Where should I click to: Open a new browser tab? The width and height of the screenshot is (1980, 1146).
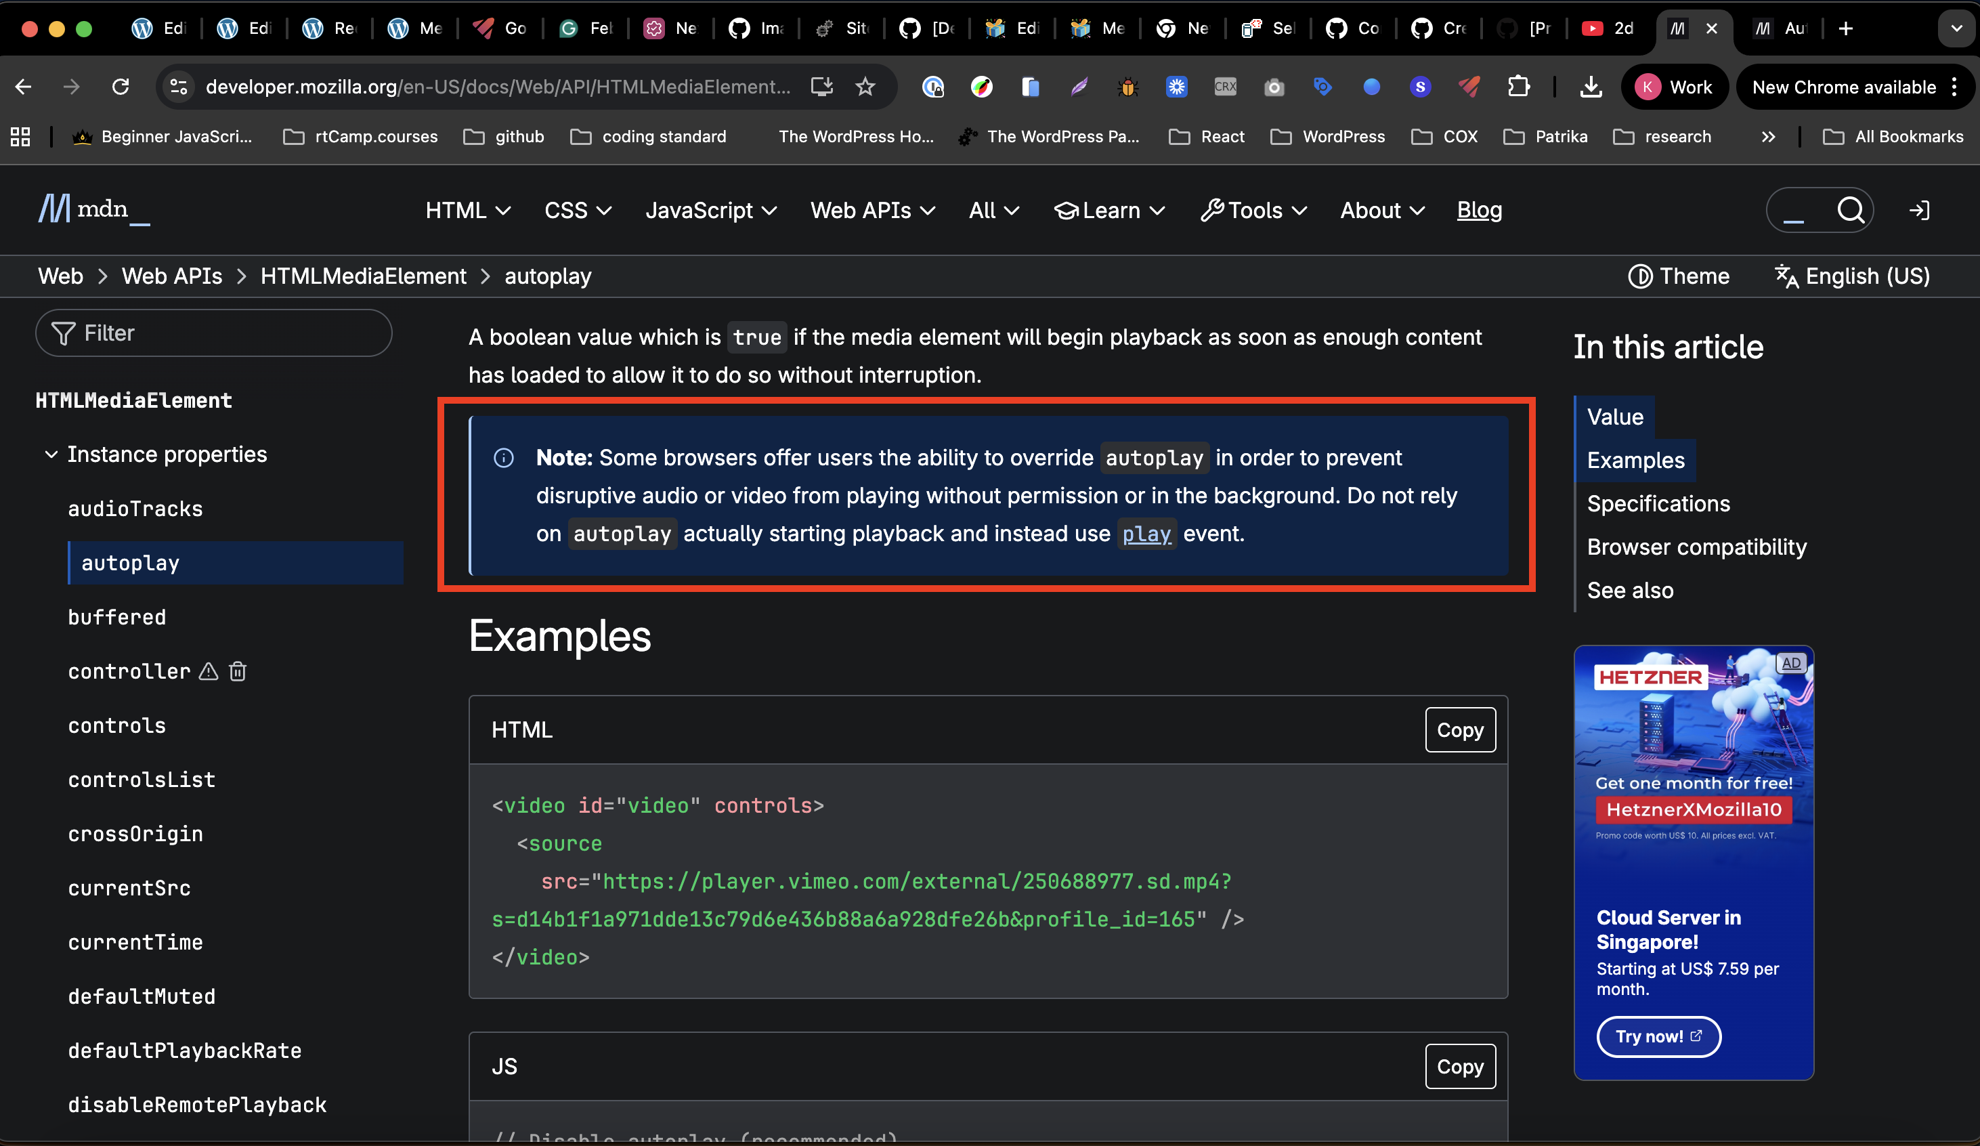click(1846, 28)
